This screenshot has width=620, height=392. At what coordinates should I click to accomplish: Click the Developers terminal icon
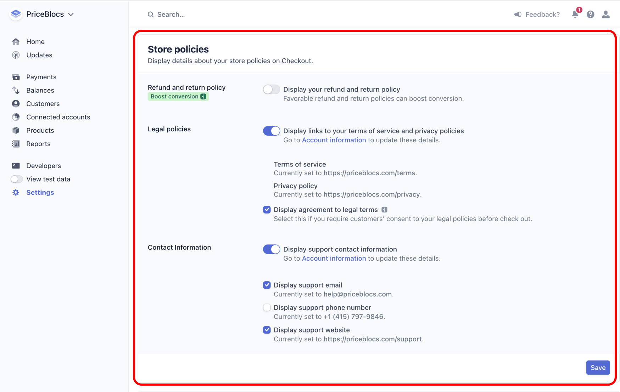16,165
